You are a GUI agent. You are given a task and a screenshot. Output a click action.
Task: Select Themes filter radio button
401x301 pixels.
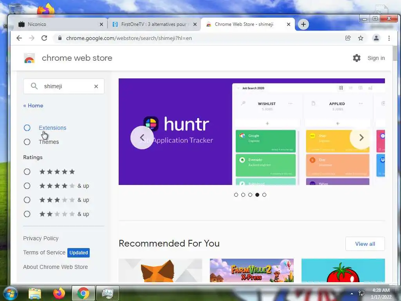pos(27,142)
